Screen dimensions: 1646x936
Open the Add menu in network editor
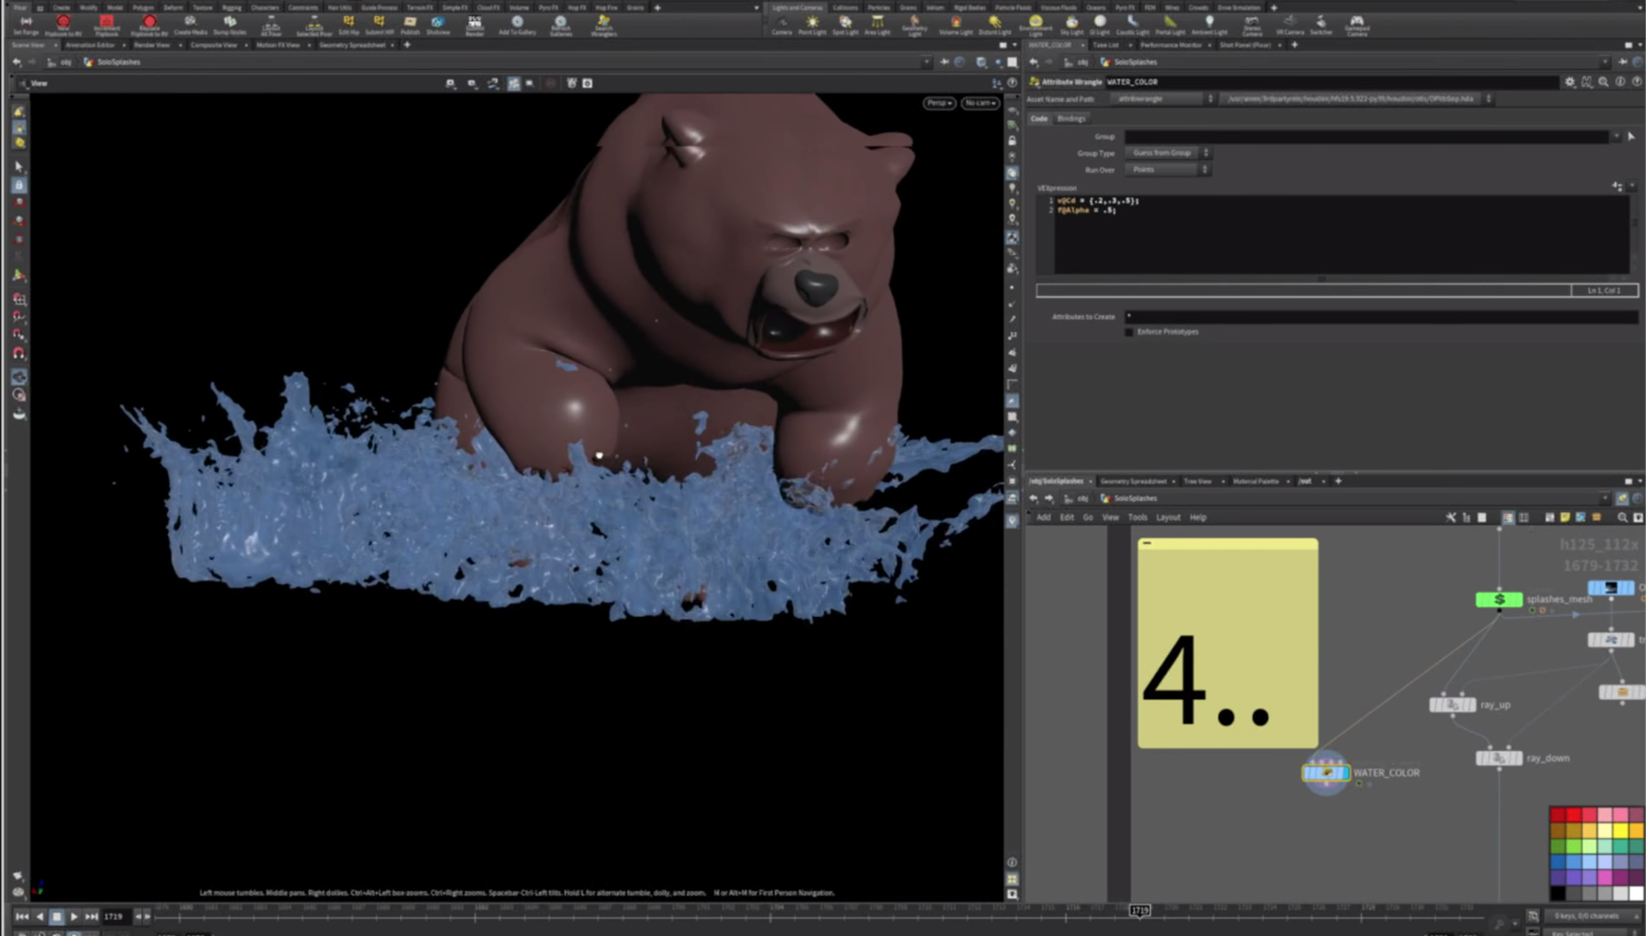tap(1043, 517)
